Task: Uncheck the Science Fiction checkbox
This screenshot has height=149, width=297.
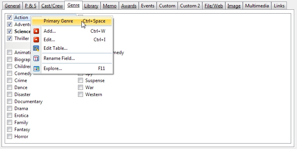Action: coord(9,32)
